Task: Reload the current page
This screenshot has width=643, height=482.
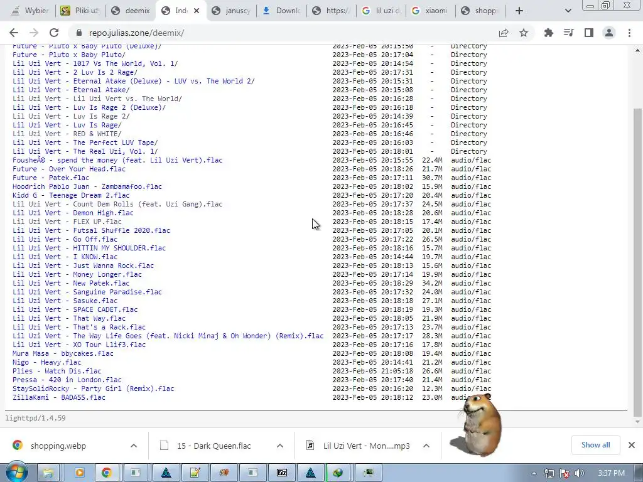Action: point(54,33)
